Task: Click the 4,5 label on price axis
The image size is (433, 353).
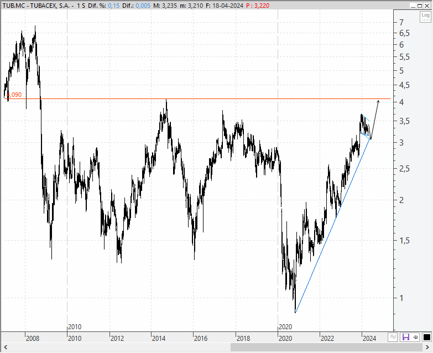Action: click(x=404, y=85)
